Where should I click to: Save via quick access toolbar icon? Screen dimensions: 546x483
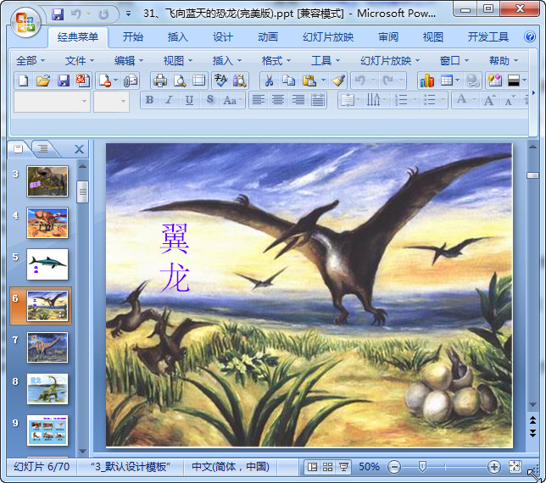[58, 14]
